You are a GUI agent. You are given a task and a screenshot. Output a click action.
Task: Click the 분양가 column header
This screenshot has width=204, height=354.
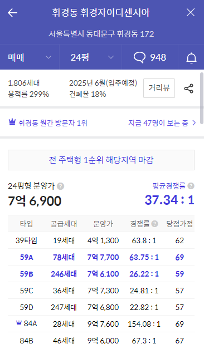point(103,224)
